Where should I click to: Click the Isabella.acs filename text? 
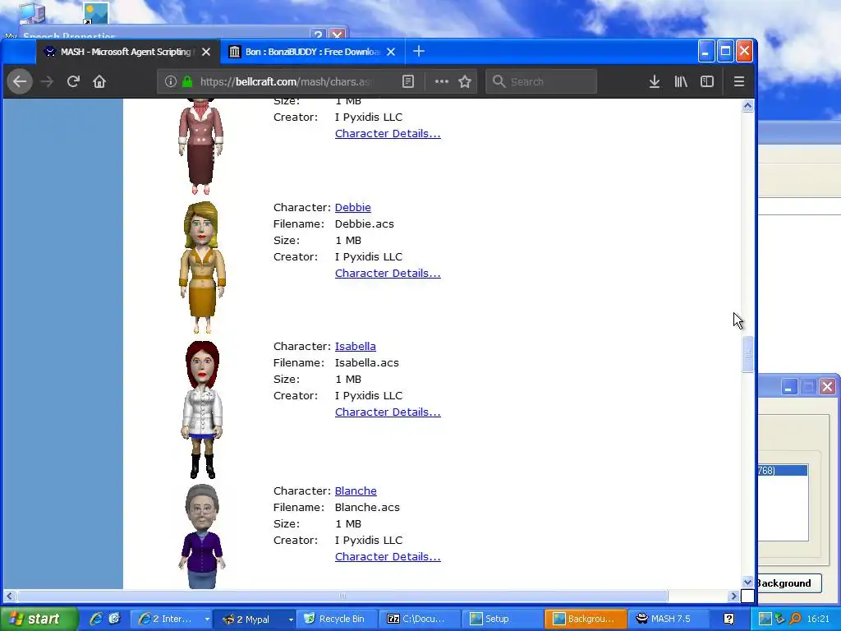[x=367, y=362]
